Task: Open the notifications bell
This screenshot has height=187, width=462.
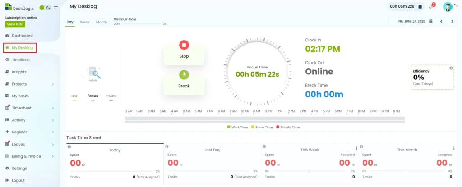Action: [431, 6]
